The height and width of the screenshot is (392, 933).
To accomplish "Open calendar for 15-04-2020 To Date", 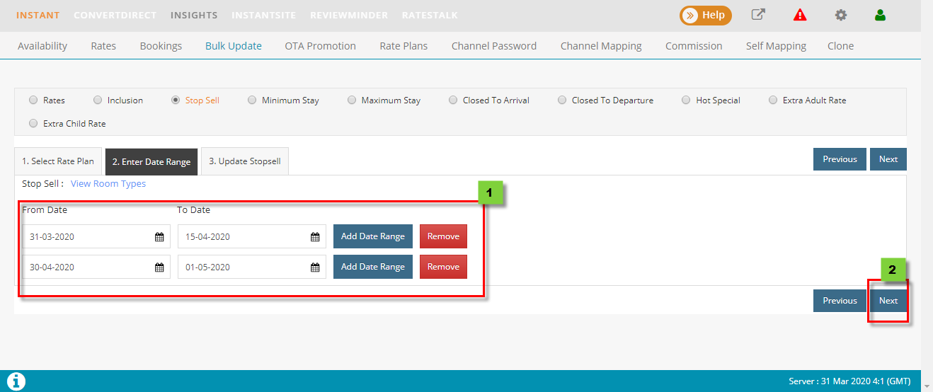I will [315, 237].
